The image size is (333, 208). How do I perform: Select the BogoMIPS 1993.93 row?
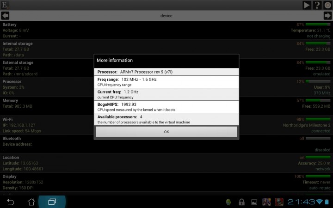166,107
